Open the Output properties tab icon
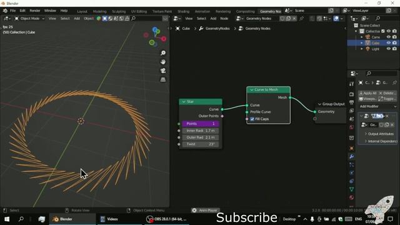 click(351, 102)
